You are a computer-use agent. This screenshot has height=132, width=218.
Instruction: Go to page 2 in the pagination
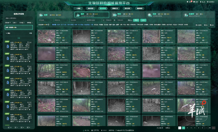187,128
